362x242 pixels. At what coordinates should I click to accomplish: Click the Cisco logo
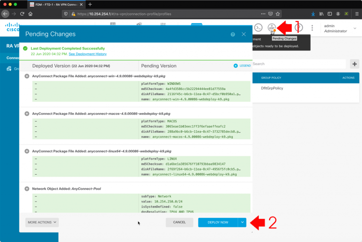12,27
